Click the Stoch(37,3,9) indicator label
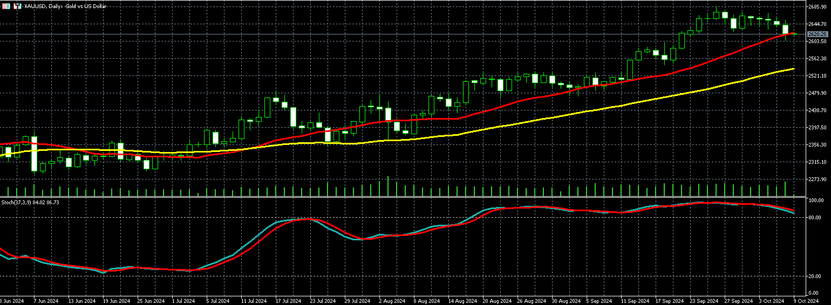 coord(30,202)
